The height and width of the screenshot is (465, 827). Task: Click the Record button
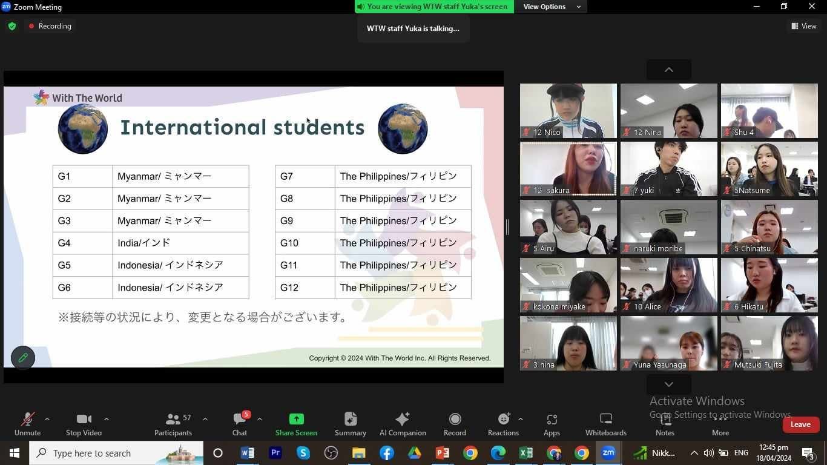[455, 424]
